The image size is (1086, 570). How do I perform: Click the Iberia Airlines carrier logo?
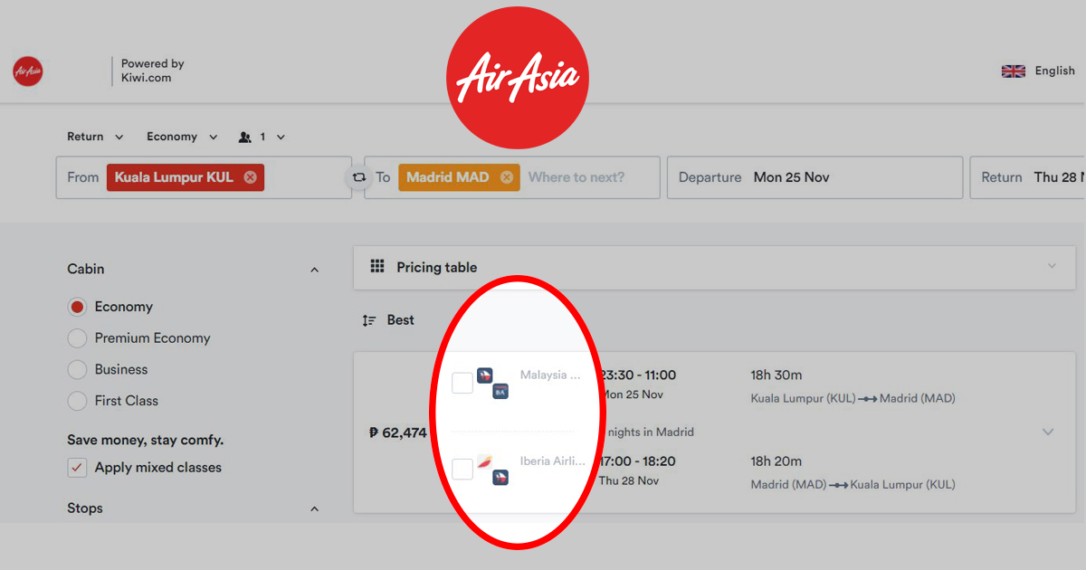484,461
